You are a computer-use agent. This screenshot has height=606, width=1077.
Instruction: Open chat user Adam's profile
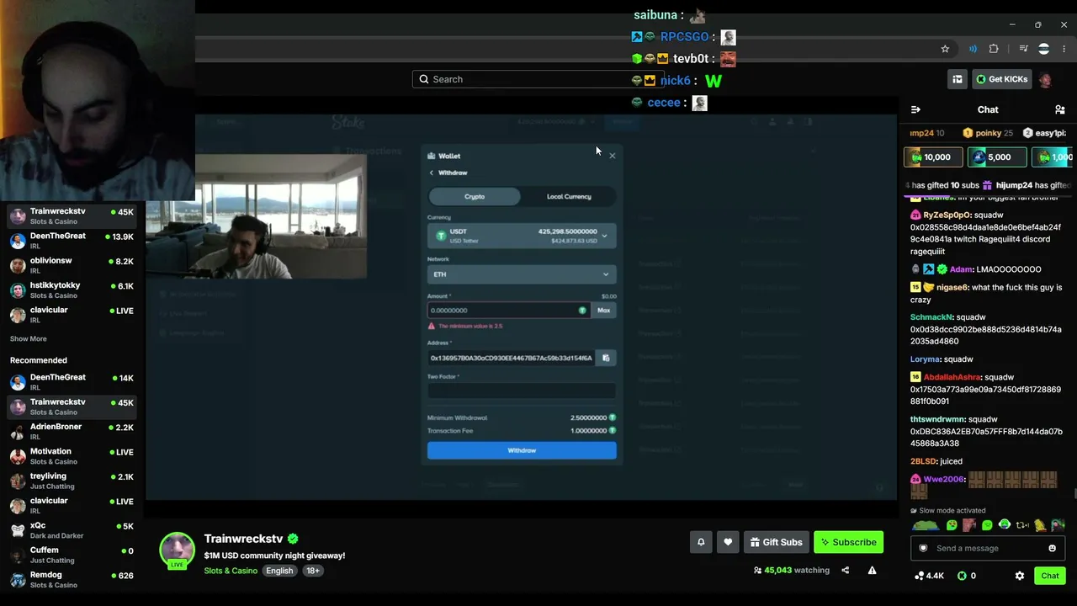coord(961,269)
